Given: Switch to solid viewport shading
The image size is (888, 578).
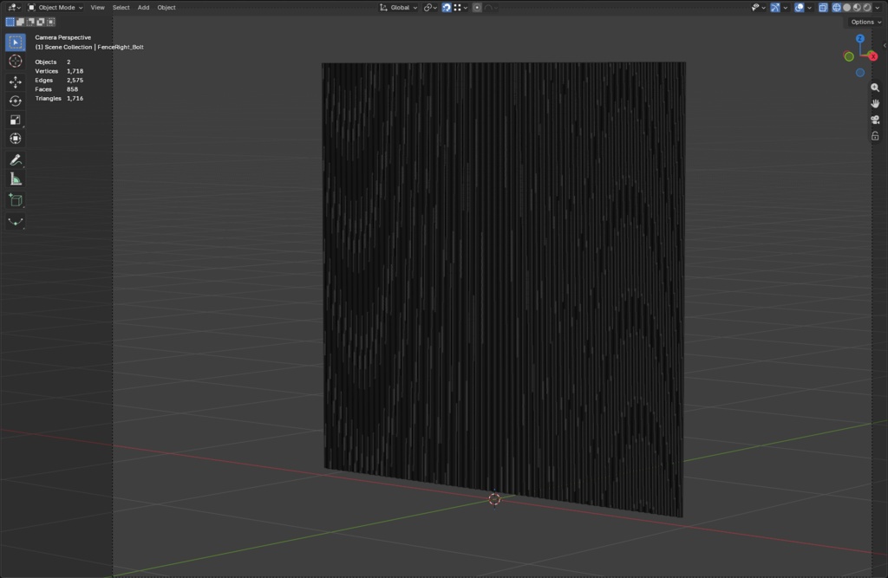Looking at the screenshot, I should click(x=846, y=7).
